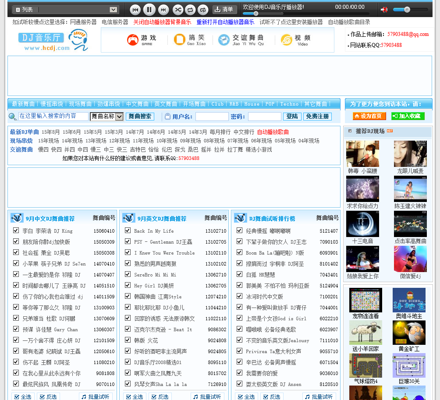Open the 搞笑 Gao Xiao icon

(190, 40)
